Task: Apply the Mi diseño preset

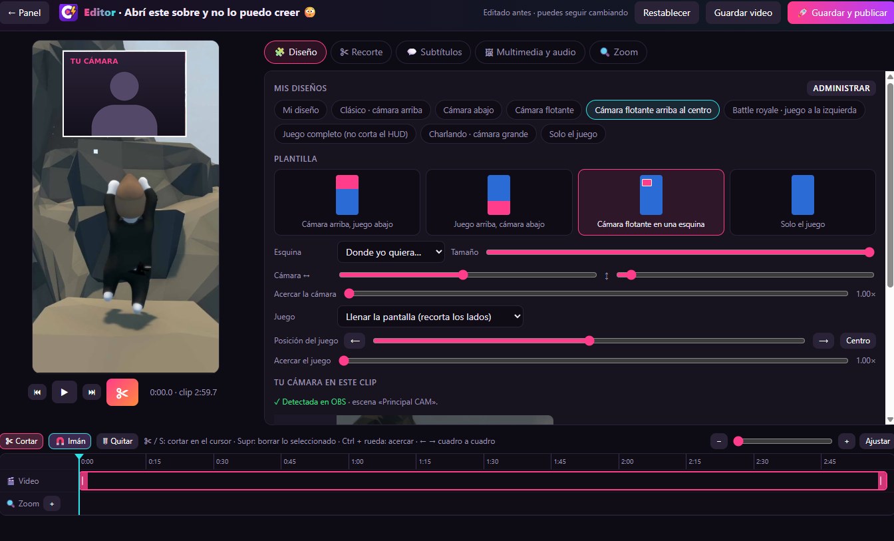Action: tap(301, 110)
